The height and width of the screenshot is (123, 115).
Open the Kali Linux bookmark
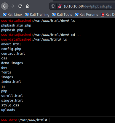pos(12,15)
